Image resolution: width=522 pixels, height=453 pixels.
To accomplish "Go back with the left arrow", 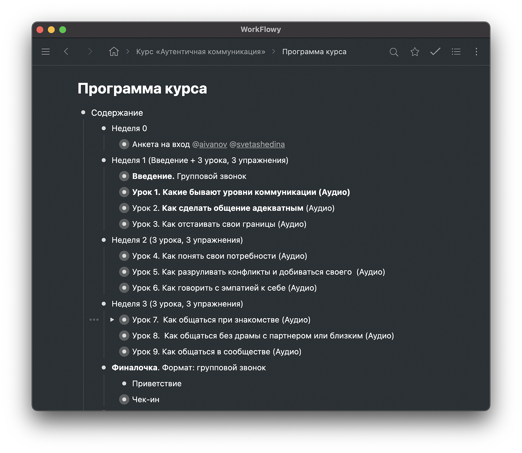I will pos(66,52).
